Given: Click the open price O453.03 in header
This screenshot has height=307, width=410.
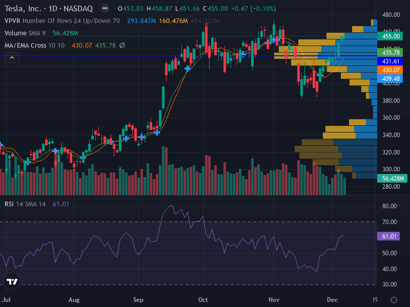Looking at the screenshot, I should 131,9.
